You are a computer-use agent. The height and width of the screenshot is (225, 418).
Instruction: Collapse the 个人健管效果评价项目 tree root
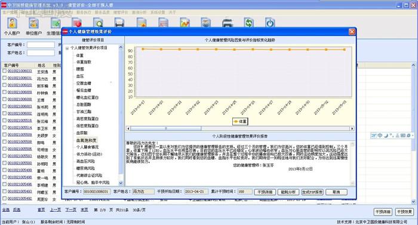click(67, 48)
